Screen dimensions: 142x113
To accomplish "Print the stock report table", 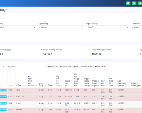I will 76,66.
